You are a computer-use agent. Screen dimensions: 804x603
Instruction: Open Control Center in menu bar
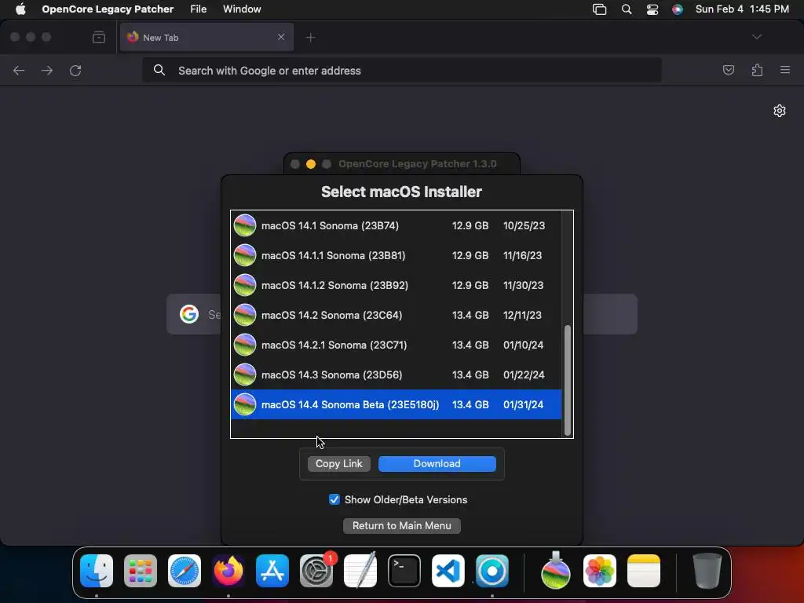[x=652, y=9]
